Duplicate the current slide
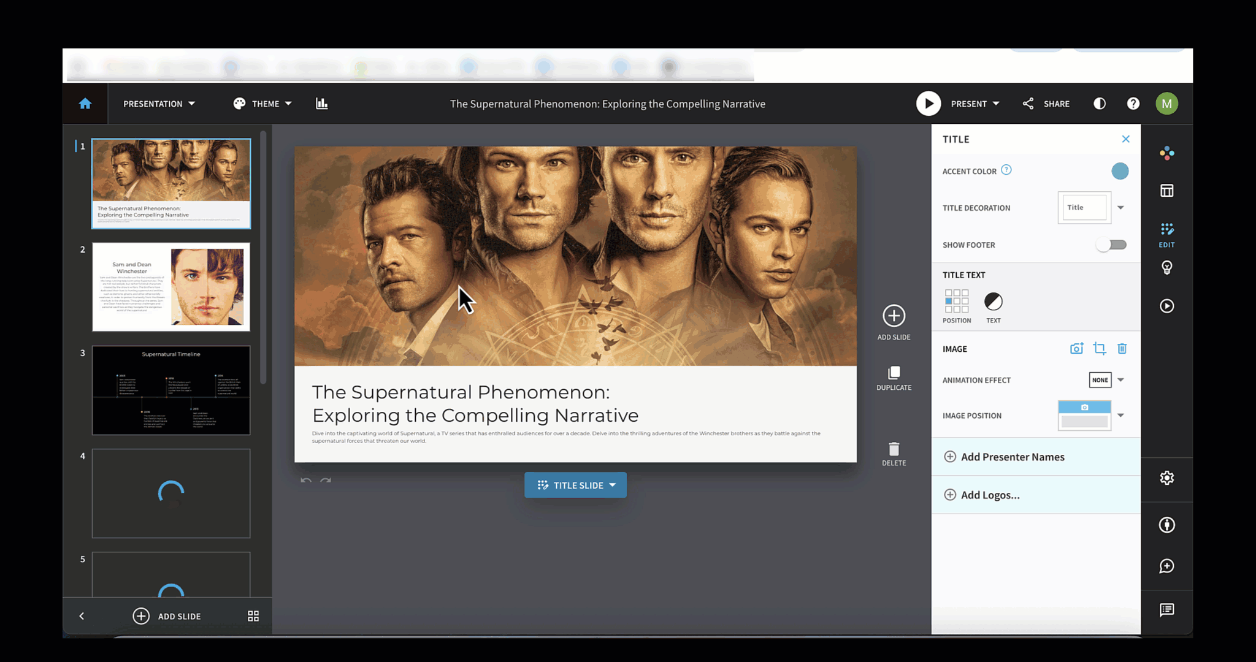 coord(894,378)
